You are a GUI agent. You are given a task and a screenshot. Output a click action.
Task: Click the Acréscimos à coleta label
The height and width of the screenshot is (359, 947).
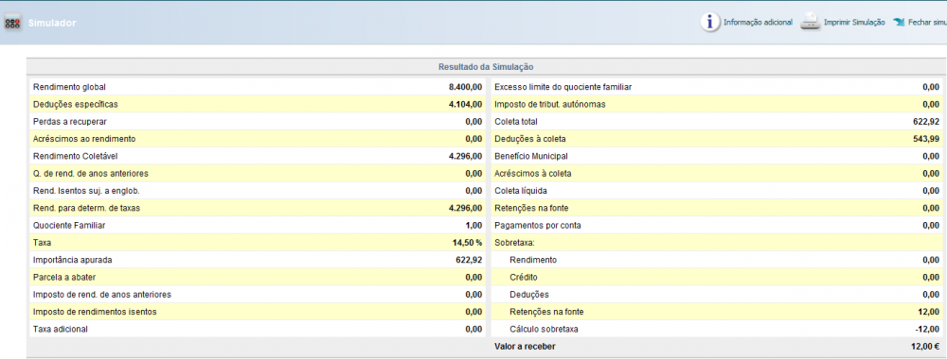pyautogui.click(x=532, y=174)
